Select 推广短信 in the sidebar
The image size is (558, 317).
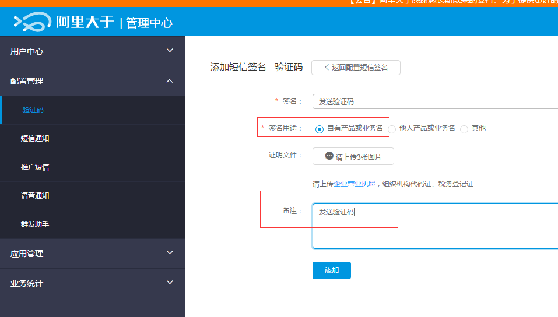pos(92,167)
